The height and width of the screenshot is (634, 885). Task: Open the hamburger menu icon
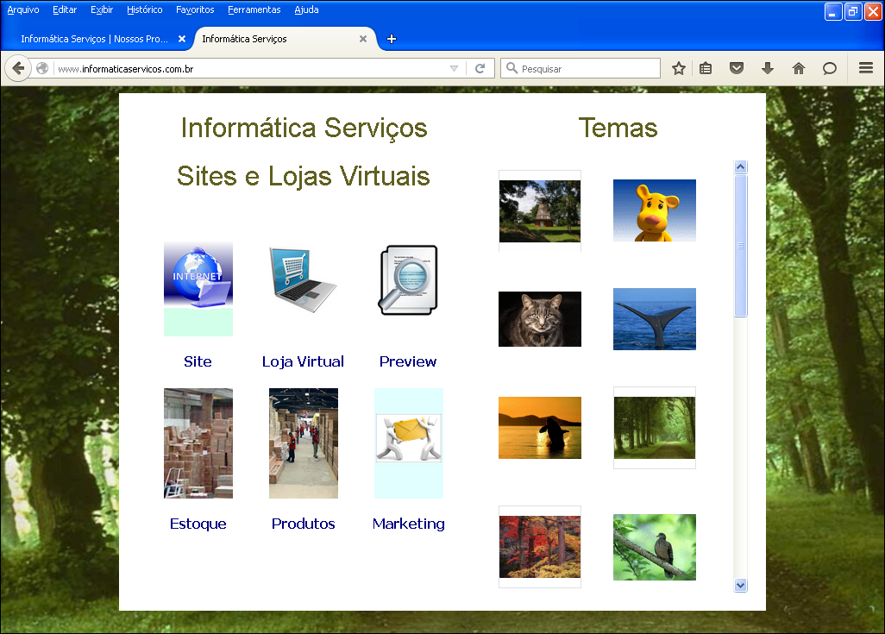(x=865, y=69)
